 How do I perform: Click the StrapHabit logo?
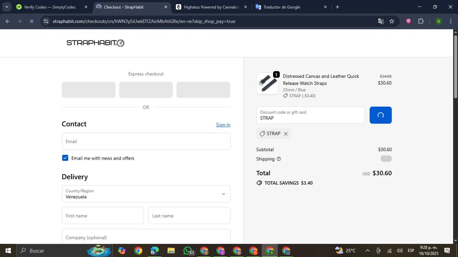[x=95, y=43]
